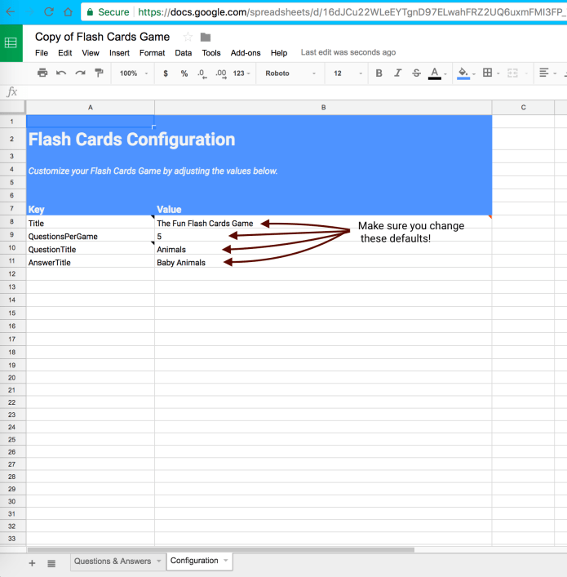Click 'Last edit was seconds ago' link
The width and height of the screenshot is (567, 577).
[x=348, y=53]
